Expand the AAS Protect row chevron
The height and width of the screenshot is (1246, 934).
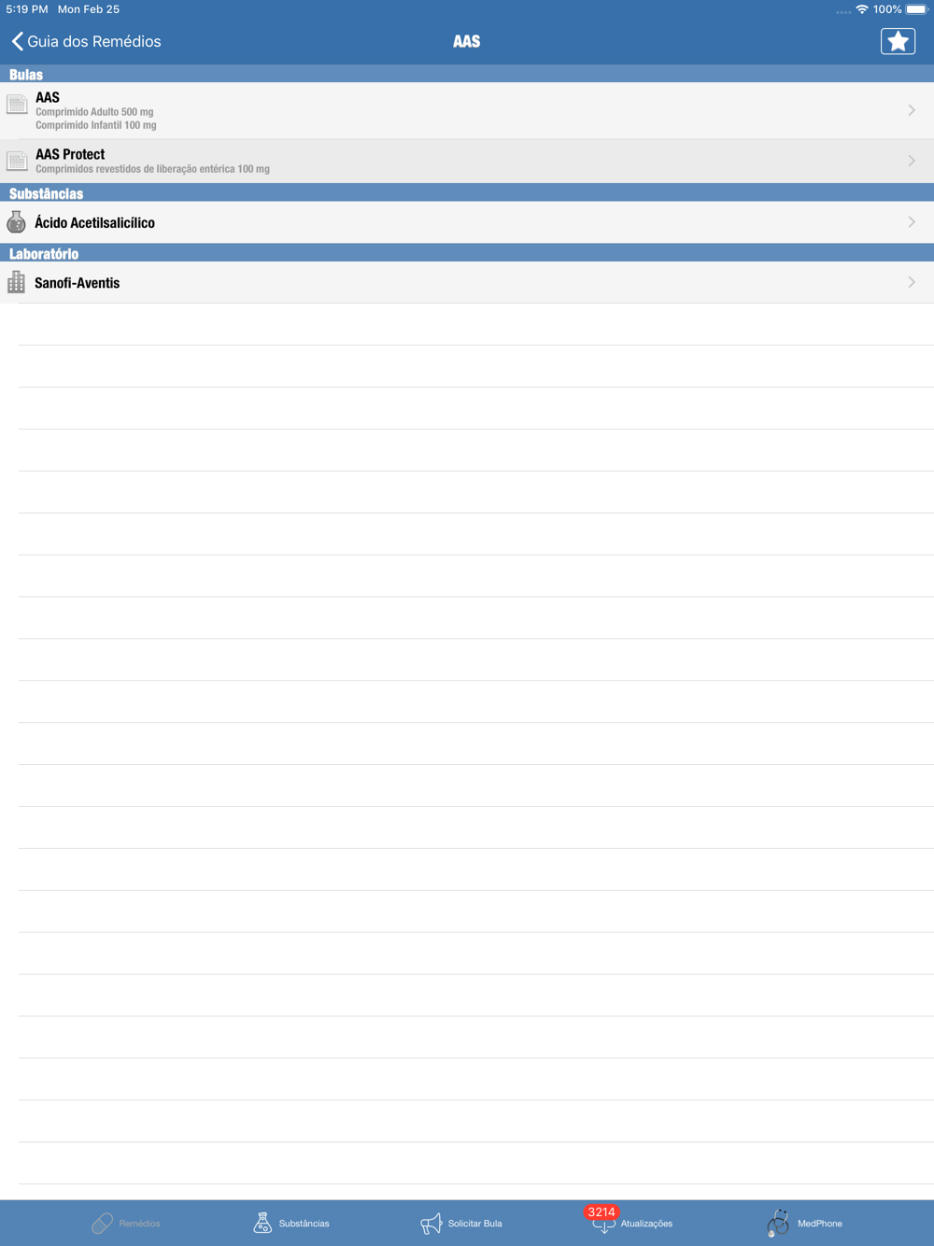pos(912,161)
